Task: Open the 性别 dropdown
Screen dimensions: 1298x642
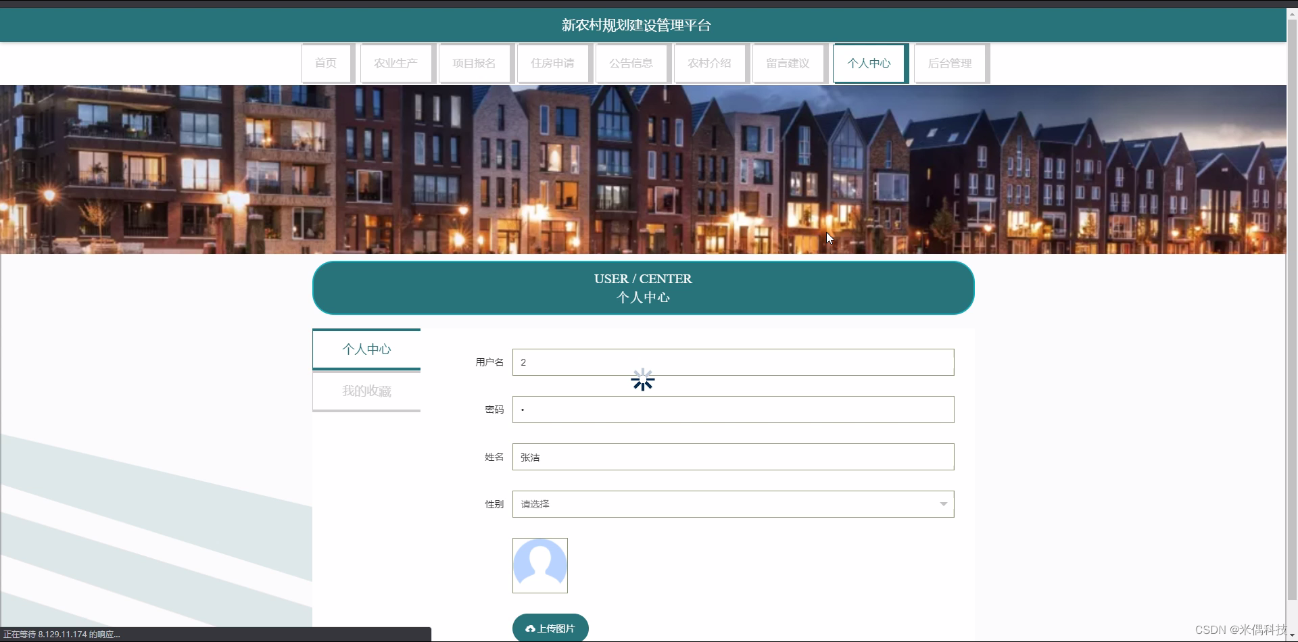Action: click(733, 504)
